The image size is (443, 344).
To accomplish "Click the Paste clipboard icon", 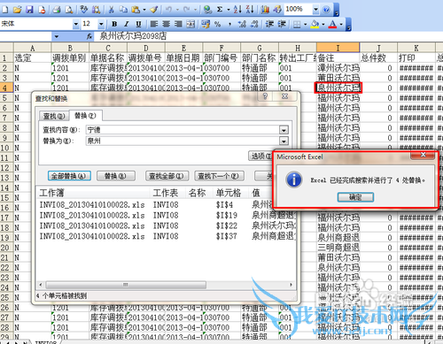I will 136,10.
